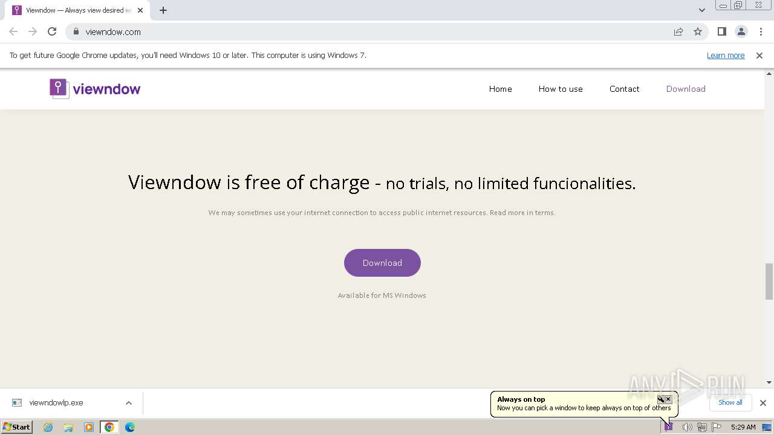Click the viewndow logo in the header
Image resolution: width=774 pixels, height=435 pixels.
point(95,89)
